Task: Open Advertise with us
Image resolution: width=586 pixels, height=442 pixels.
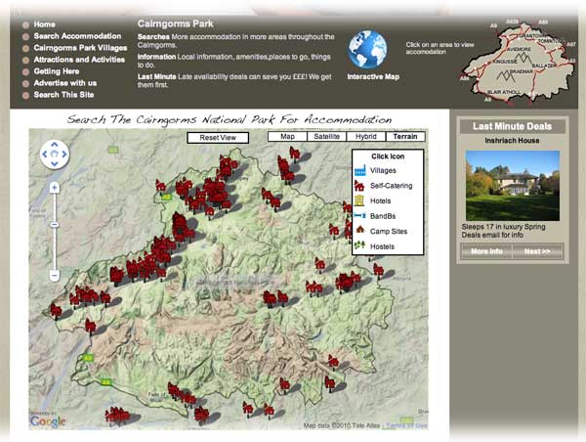Action: pyautogui.click(x=65, y=83)
